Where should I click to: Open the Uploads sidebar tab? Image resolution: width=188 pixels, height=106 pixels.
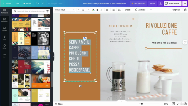point(4,29)
